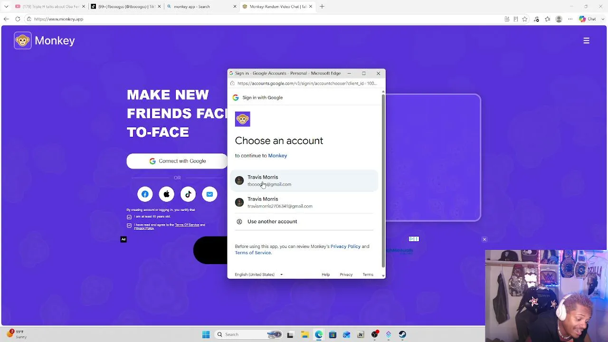Open Privacy Policy link under the checkboxes

(144, 228)
